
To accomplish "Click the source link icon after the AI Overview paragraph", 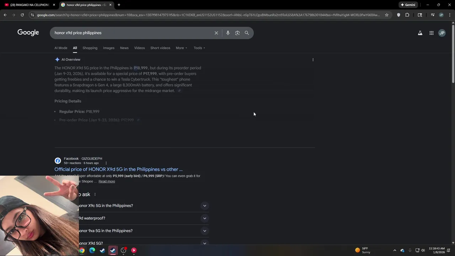I will coord(180,91).
